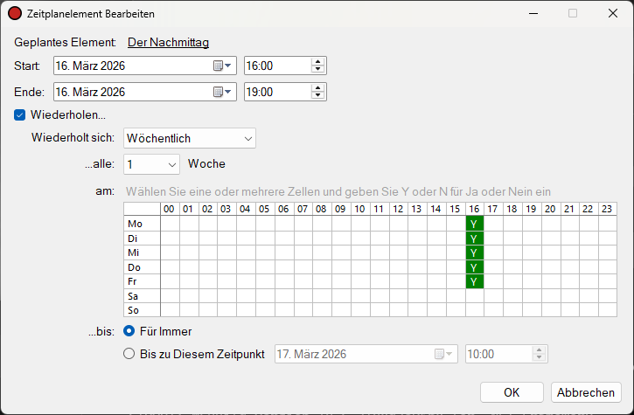Select the Do row header
Viewport: 634px width, 415px height.
point(142,267)
